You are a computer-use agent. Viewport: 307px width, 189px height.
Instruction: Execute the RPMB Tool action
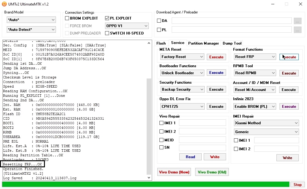(289, 73)
